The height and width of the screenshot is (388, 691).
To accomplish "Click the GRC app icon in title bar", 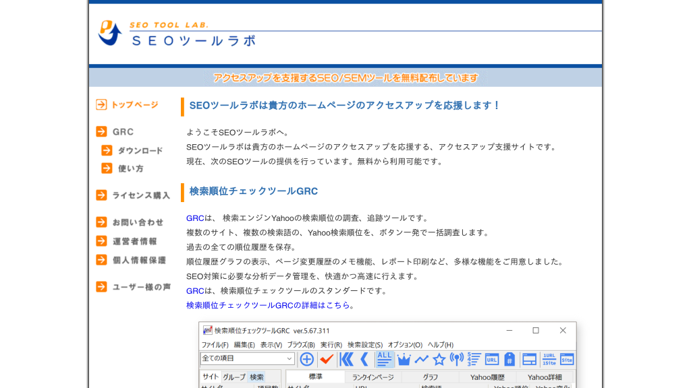I will [207, 330].
